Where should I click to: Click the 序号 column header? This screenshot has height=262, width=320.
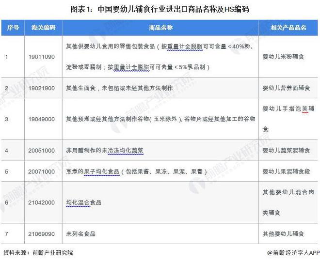[x=13, y=28]
